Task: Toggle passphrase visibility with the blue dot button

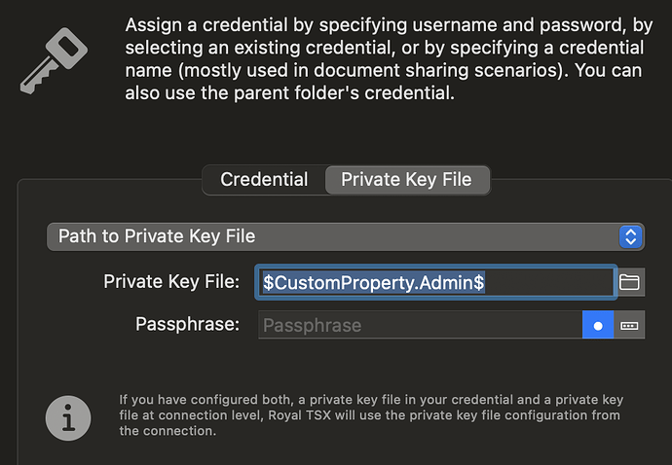Action: [598, 325]
